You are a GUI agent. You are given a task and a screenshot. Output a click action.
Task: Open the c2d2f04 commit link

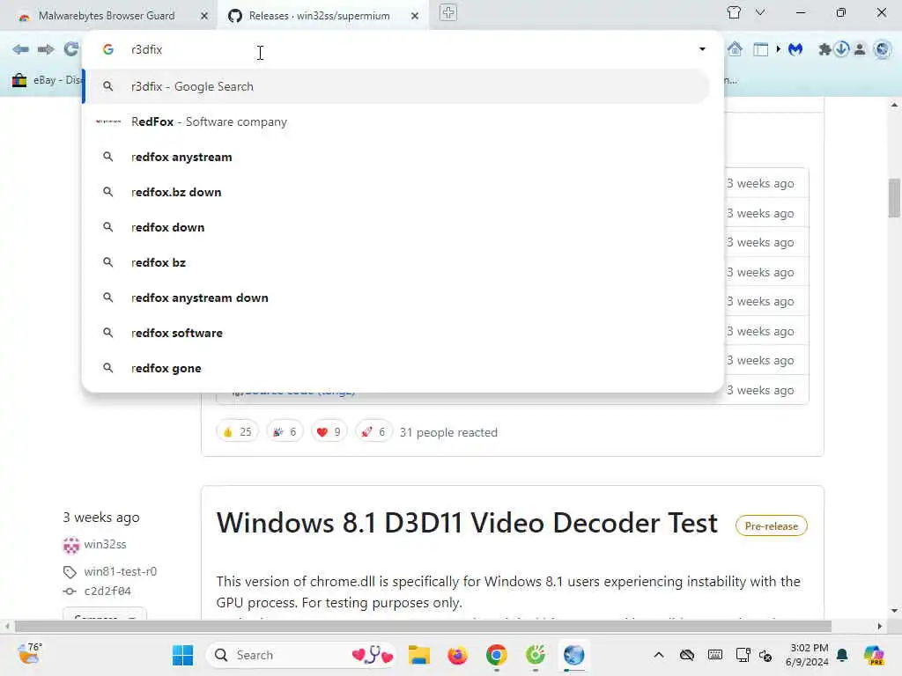click(107, 591)
